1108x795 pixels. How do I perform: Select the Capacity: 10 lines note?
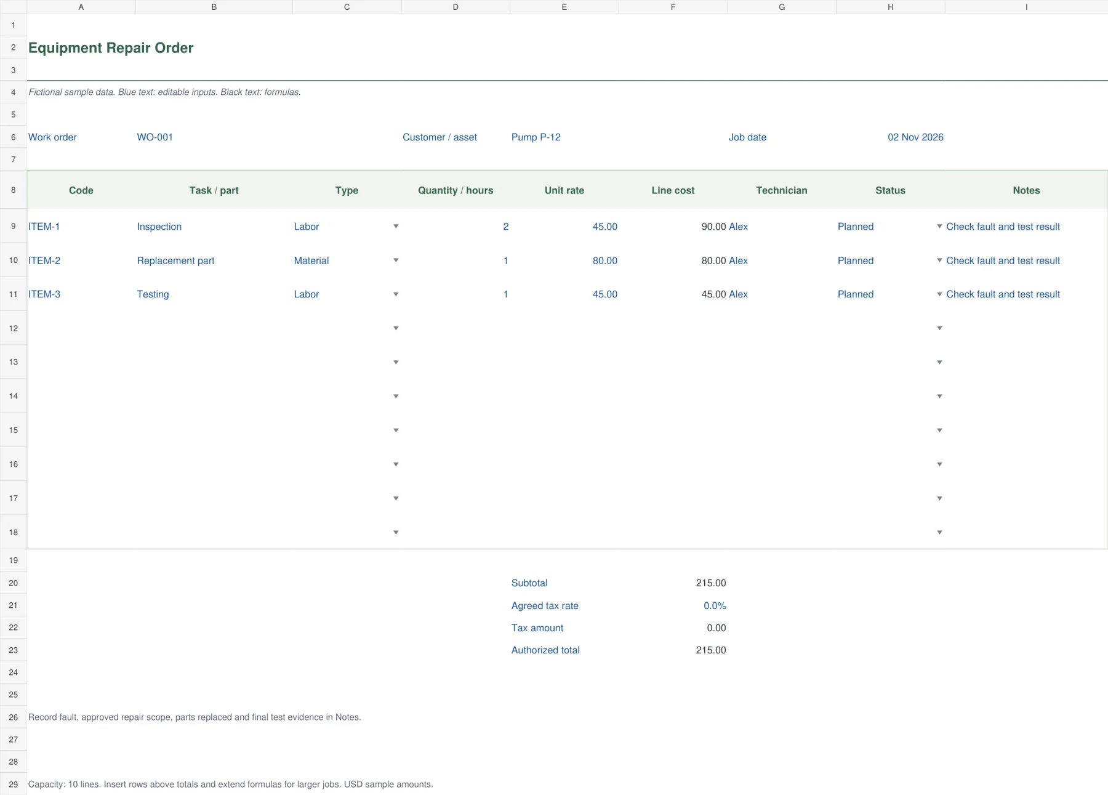tap(230, 784)
